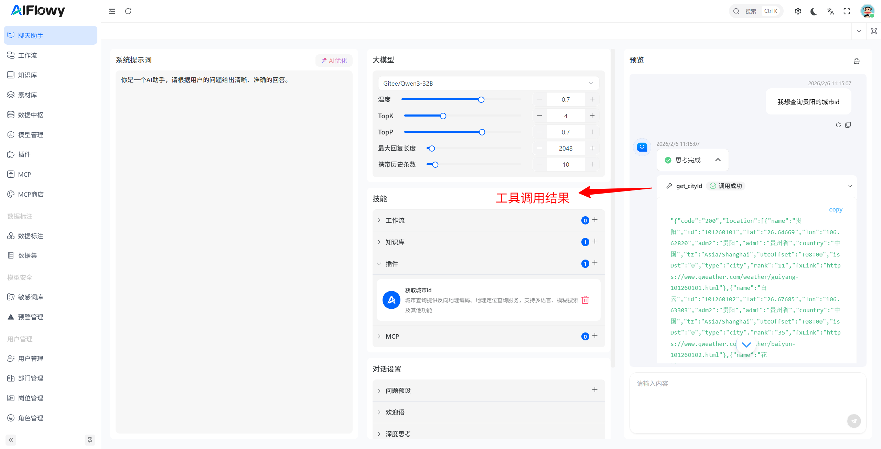Collapse the 思考完成 thinking panel
The height and width of the screenshot is (449, 881).
pyautogui.click(x=718, y=160)
